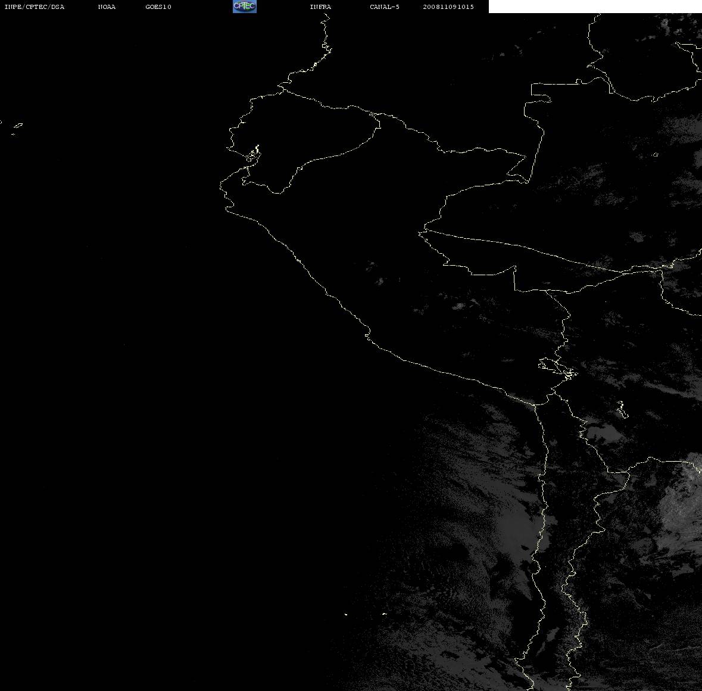The height and width of the screenshot is (691, 702).
Task: Click the CPTEC logo in header
Action: tap(245, 7)
